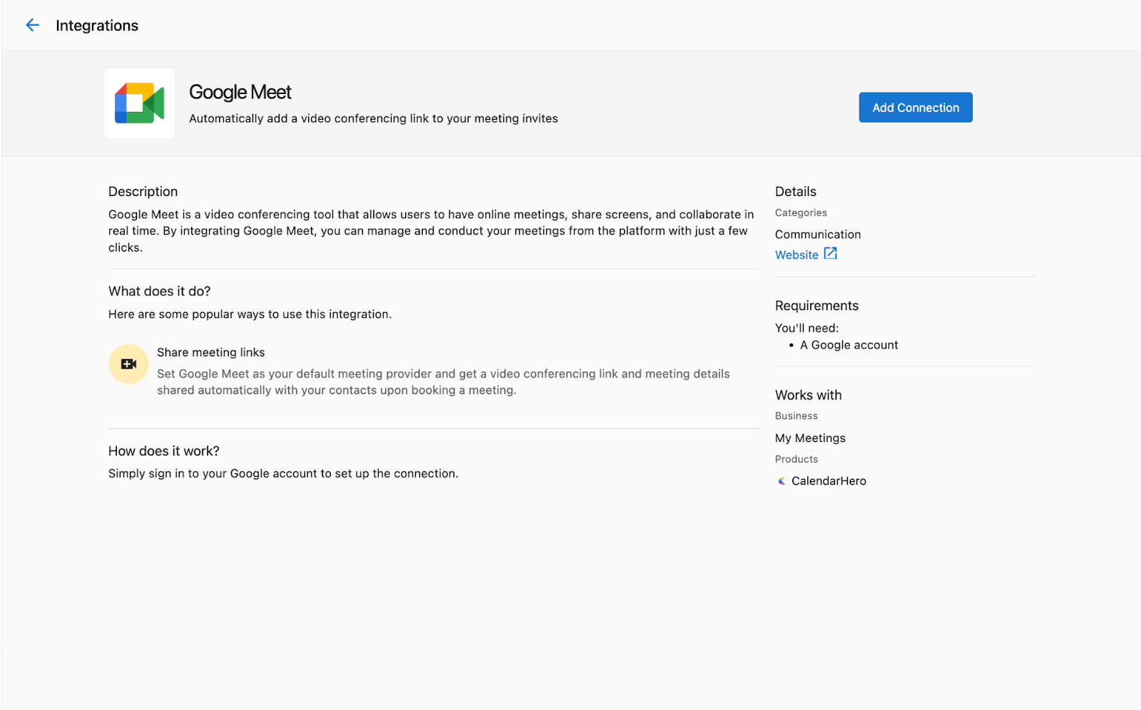1141x710 pixels.
Task: Click the You'll need: text
Action: [x=807, y=329]
